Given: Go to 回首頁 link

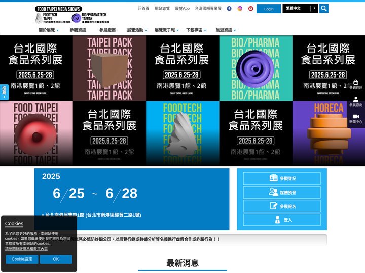Looking at the screenshot, I should 143,9.
